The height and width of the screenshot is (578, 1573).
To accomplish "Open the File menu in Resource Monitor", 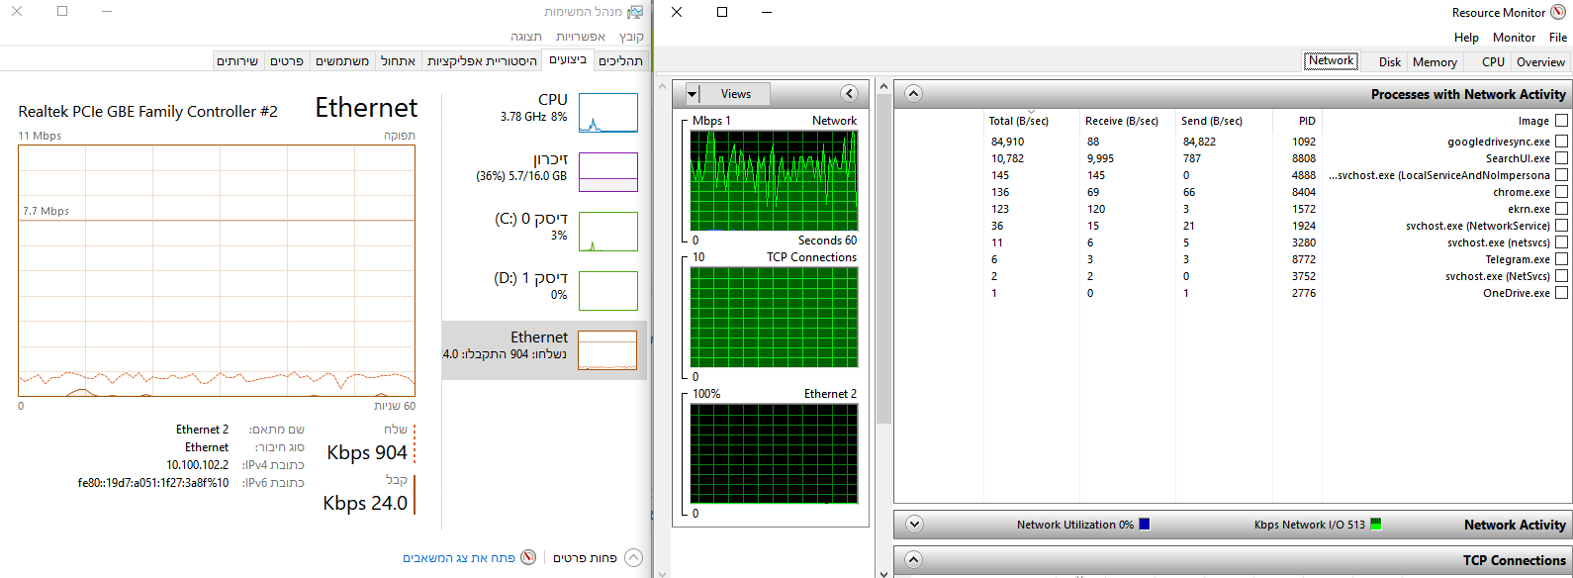I will [x=1557, y=37].
